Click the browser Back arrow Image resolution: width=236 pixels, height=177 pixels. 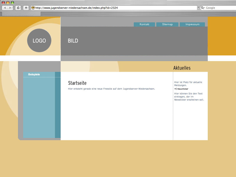(x=5, y=8)
